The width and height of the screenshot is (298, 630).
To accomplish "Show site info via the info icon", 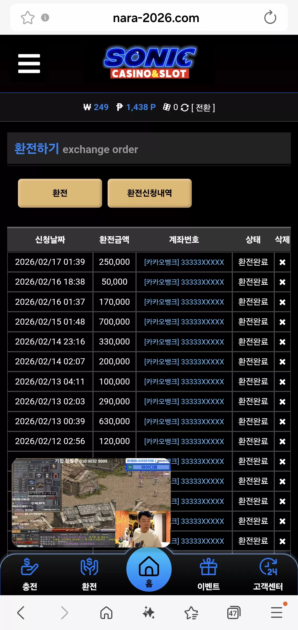I will (x=45, y=18).
